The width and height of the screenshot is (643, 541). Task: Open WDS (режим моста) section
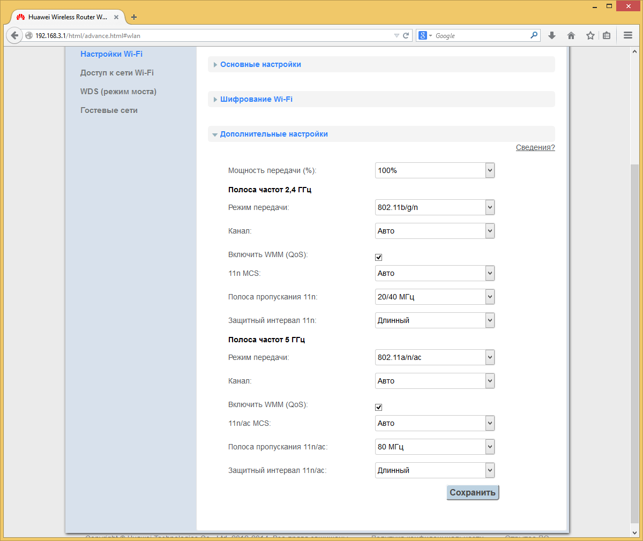(x=118, y=92)
